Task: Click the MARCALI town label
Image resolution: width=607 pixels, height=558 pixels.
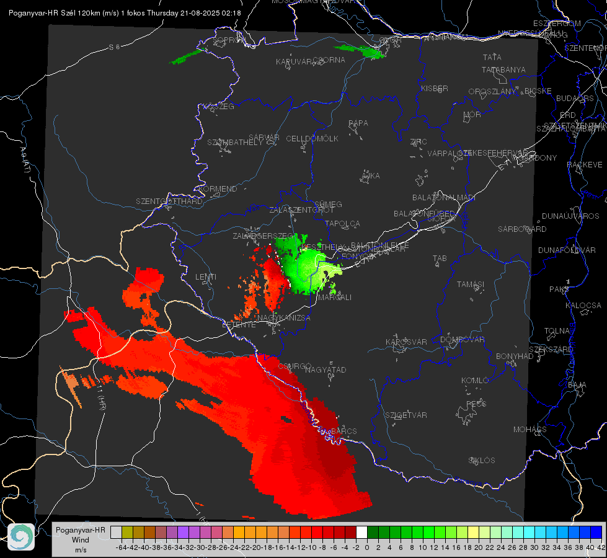Action: (334, 298)
